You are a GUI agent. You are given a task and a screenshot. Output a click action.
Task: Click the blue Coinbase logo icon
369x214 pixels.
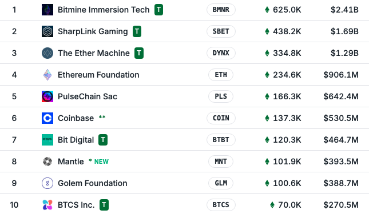[47, 118]
